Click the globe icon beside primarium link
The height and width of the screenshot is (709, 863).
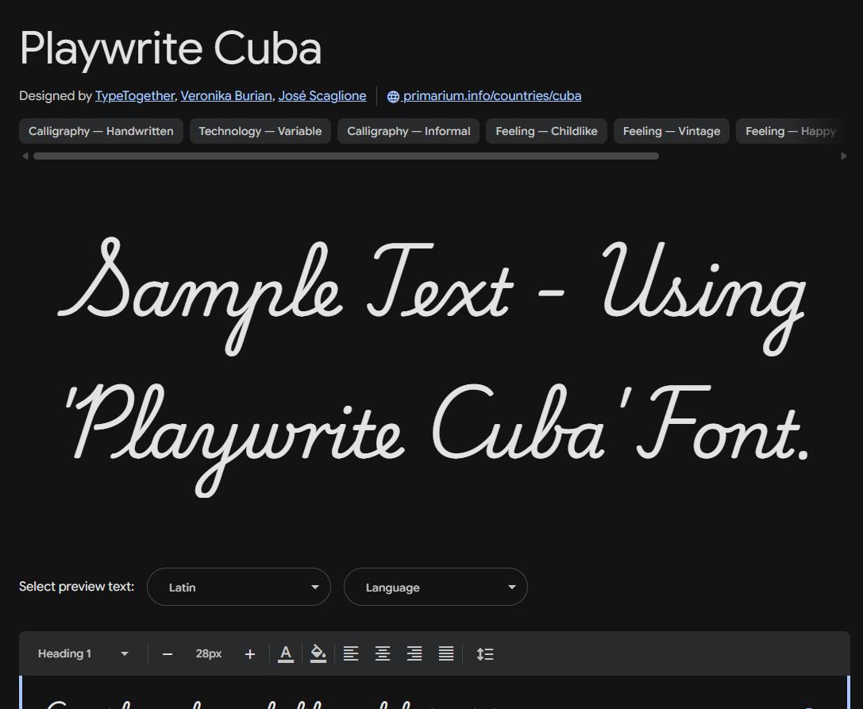pyautogui.click(x=393, y=96)
